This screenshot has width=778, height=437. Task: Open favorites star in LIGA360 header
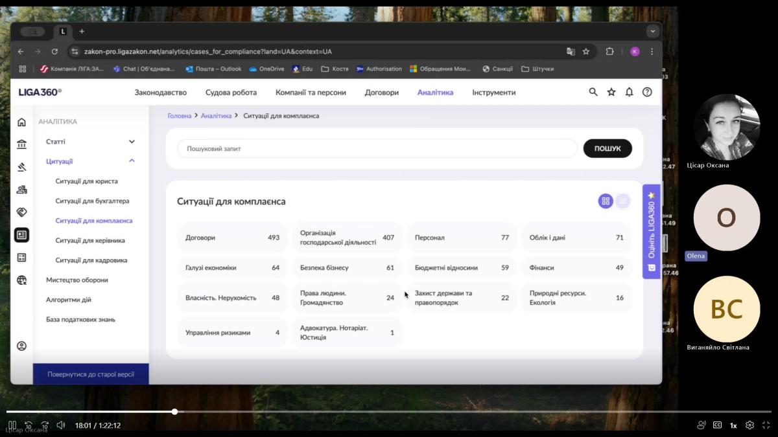pyautogui.click(x=611, y=93)
